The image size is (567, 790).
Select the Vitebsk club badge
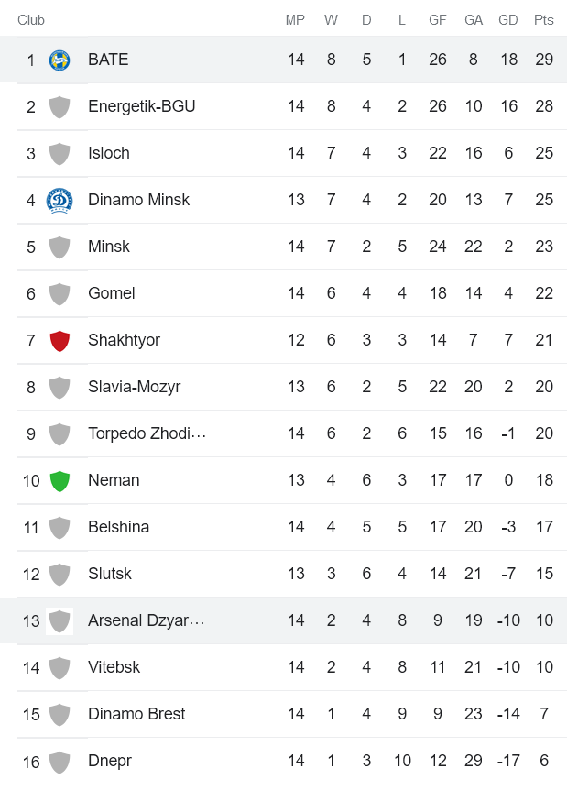[x=60, y=667]
